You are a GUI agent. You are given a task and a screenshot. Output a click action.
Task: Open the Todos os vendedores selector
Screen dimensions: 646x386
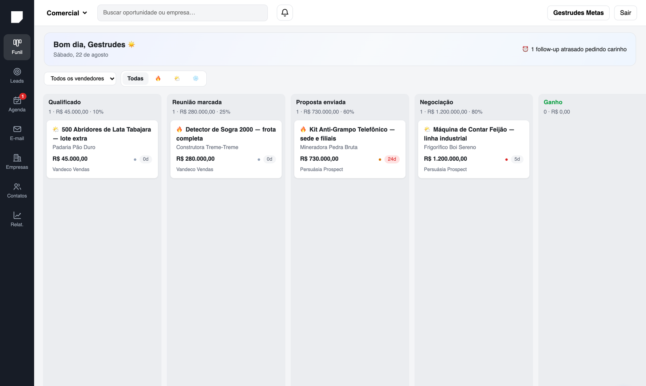coord(80,78)
